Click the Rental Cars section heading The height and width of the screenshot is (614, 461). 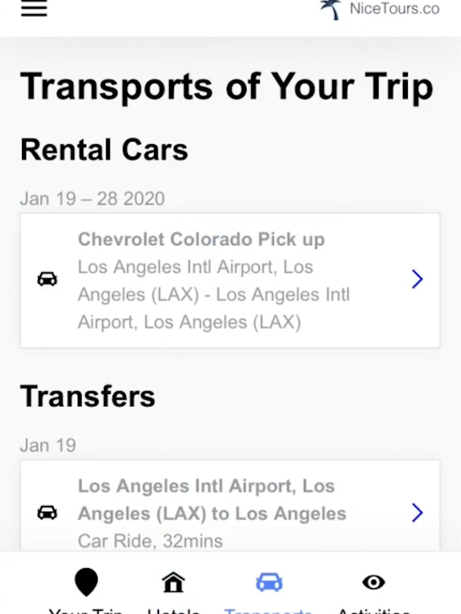point(104,150)
